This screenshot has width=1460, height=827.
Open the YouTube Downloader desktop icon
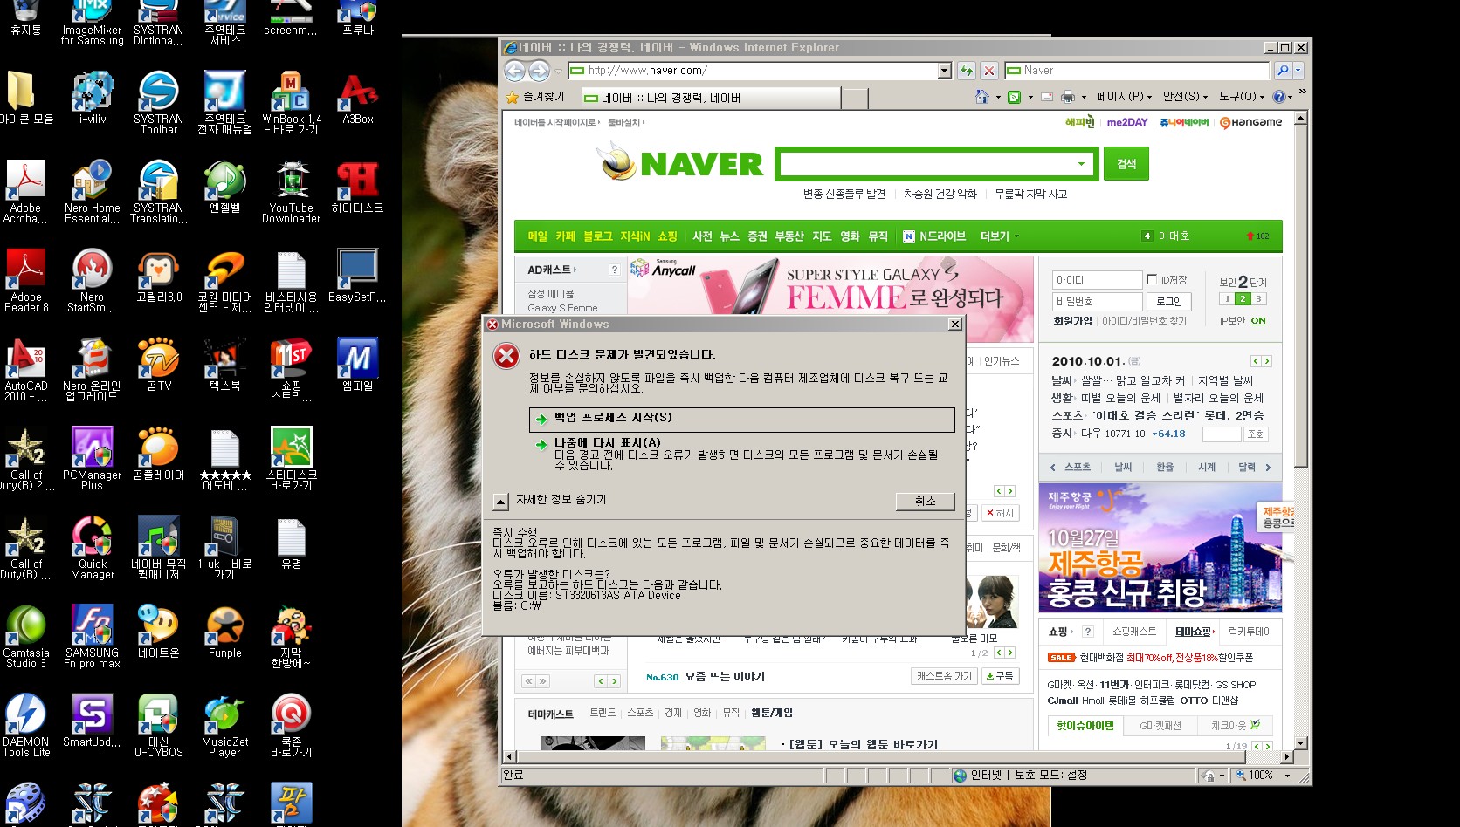(292, 191)
